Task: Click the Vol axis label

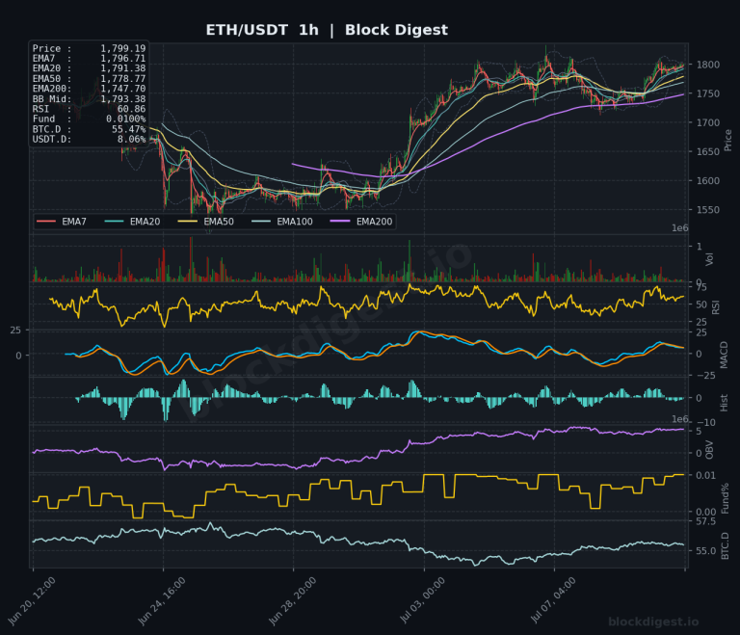Action: [x=709, y=258]
